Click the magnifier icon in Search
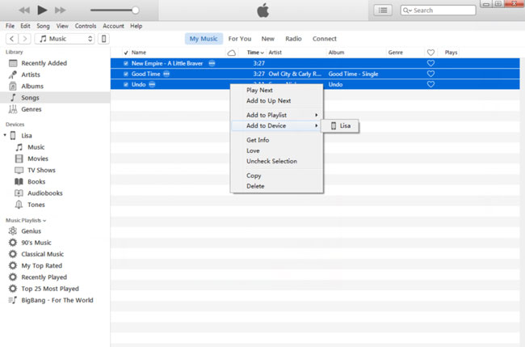Viewport: 525px width, 347px height. click(406, 11)
